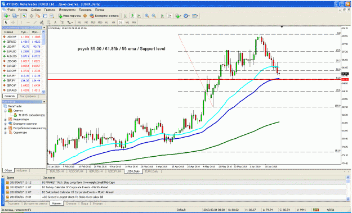Select the horizontal line drawing tool

(x=28, y=22)
